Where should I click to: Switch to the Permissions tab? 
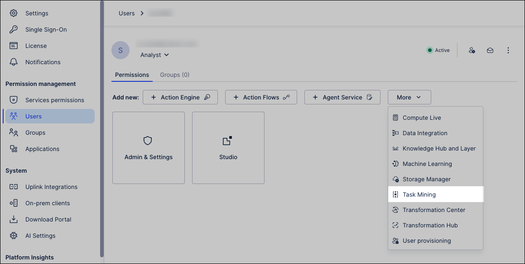132,75
